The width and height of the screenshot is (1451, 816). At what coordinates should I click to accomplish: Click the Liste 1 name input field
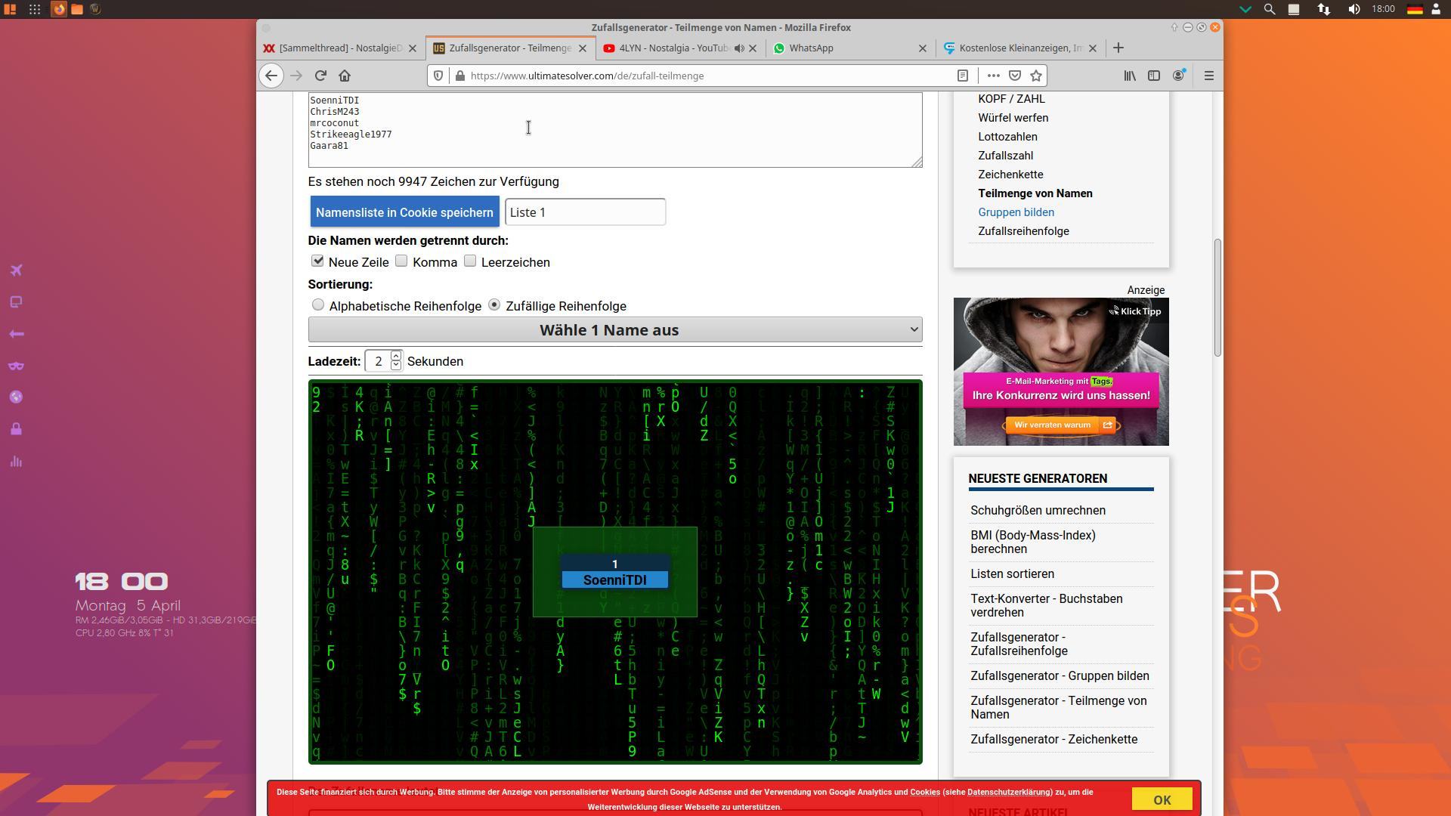585,212
